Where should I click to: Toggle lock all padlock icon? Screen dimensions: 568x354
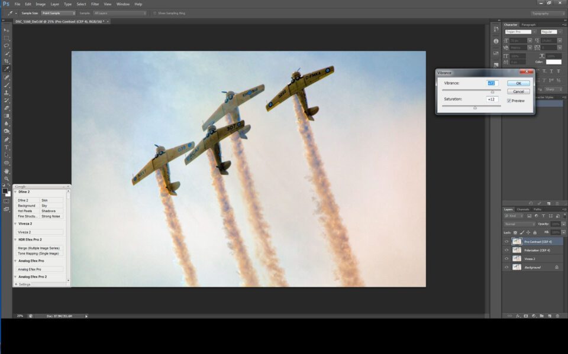[x=535, y=232]
